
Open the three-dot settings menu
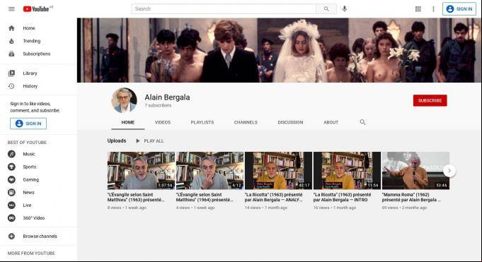433,9
